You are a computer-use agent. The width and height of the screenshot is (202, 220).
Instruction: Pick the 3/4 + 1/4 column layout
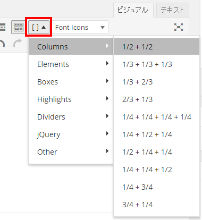pyautogui.click(x=156, y=205)
